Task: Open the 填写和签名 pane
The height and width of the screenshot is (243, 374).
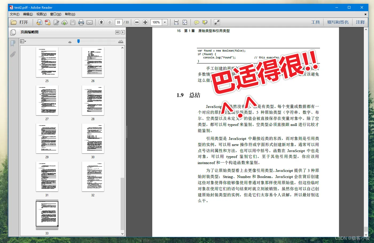Action: point(338,22)
